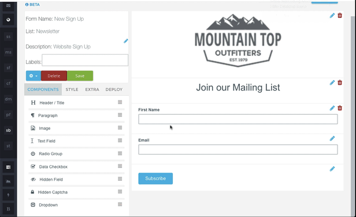This screenshot has width=356, height=217.
Task: Click the Subscribe button in form preview
Action: pos(155,178)
